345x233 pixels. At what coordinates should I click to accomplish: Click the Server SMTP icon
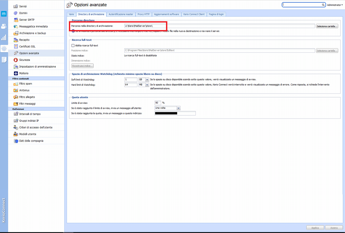16,20
